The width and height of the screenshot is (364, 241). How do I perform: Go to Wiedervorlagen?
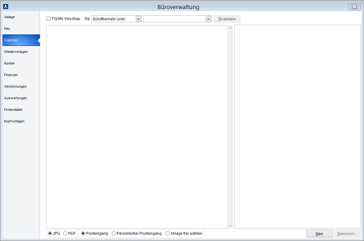[21, 52]
